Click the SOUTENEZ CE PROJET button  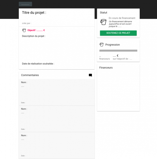118,33
